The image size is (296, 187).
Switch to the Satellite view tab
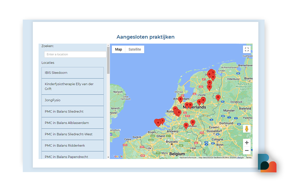[x=135, y=49]
